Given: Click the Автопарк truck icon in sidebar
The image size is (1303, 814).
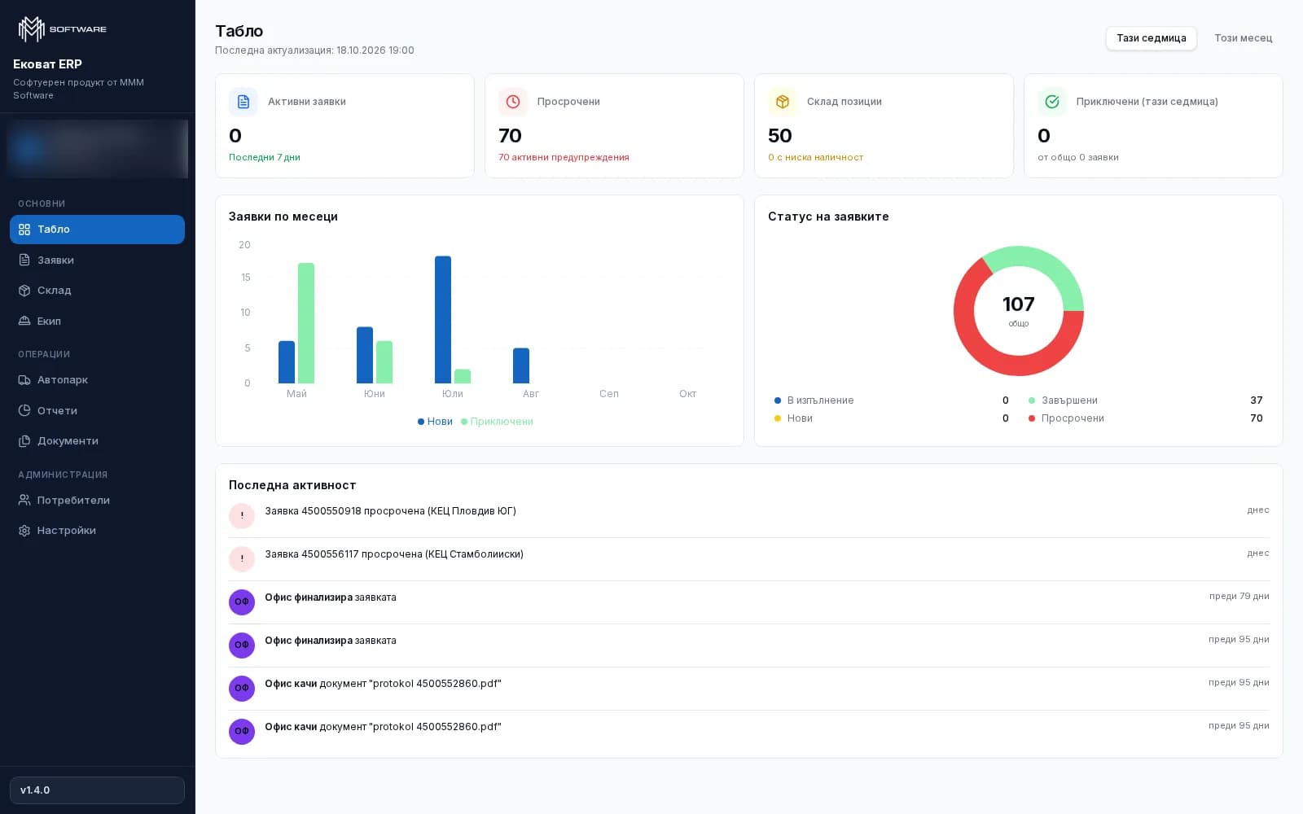Looking at the screenshot, I should (x=24, y=380).
